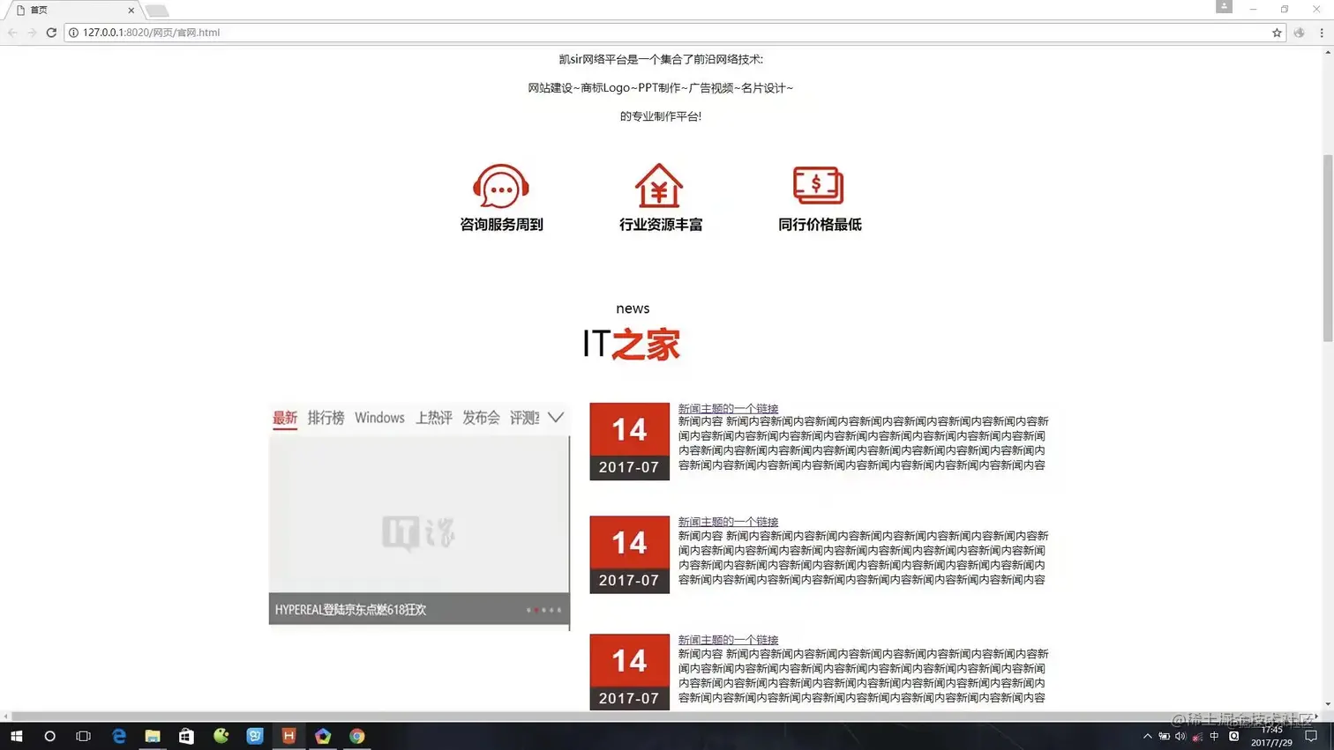Click the customer service headset icon
The height and width of the screenshot is (750, 1334).
pos(501,186)
